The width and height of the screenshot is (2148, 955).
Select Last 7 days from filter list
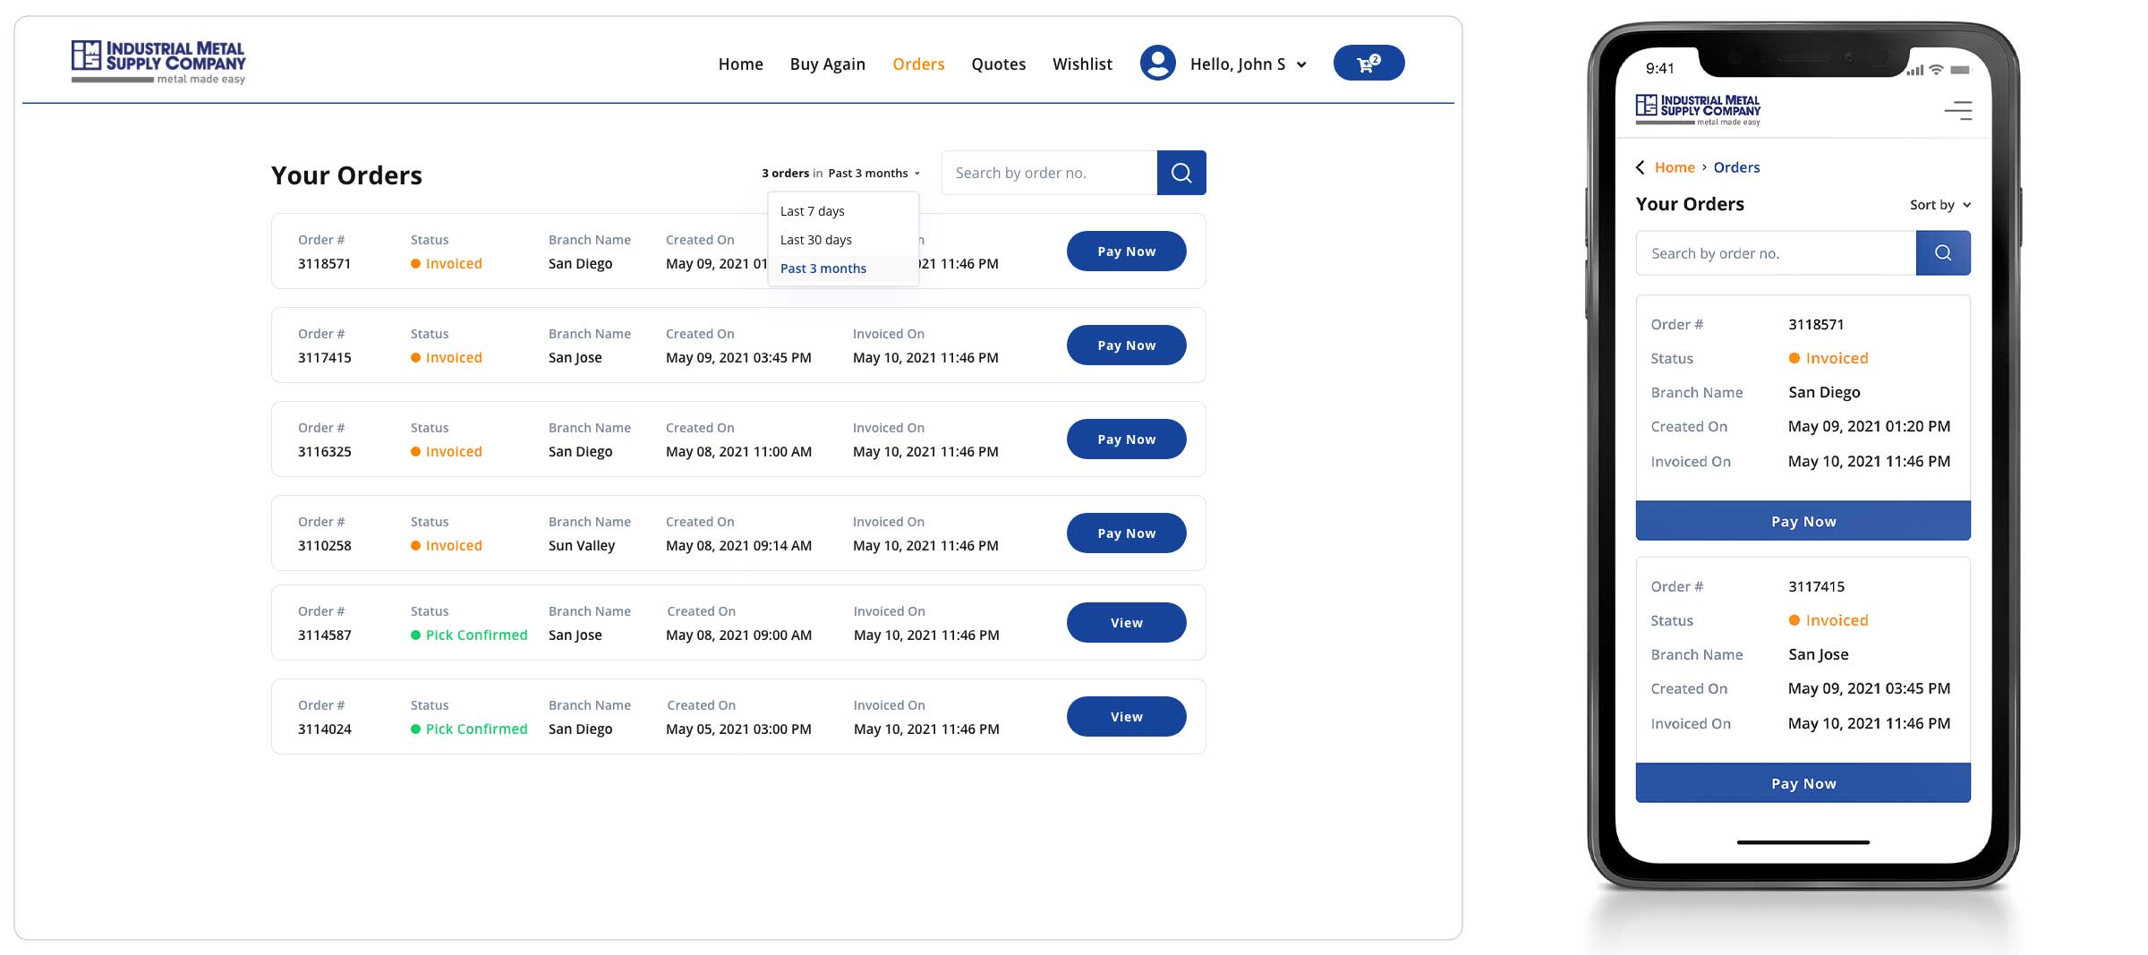click(812, 211)
